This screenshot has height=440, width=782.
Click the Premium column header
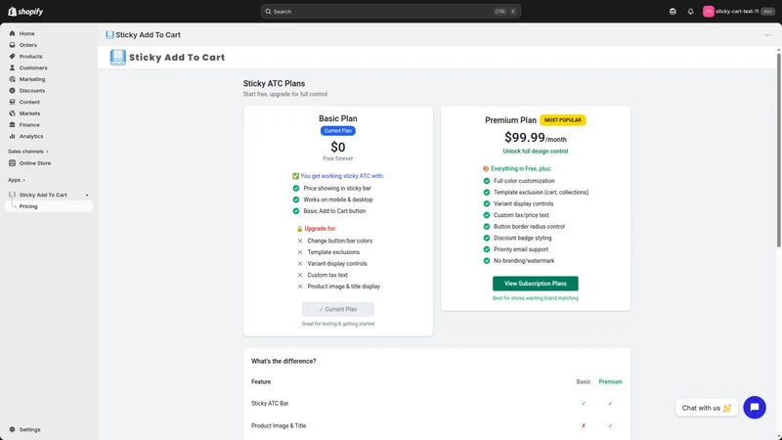pos(610,381)
